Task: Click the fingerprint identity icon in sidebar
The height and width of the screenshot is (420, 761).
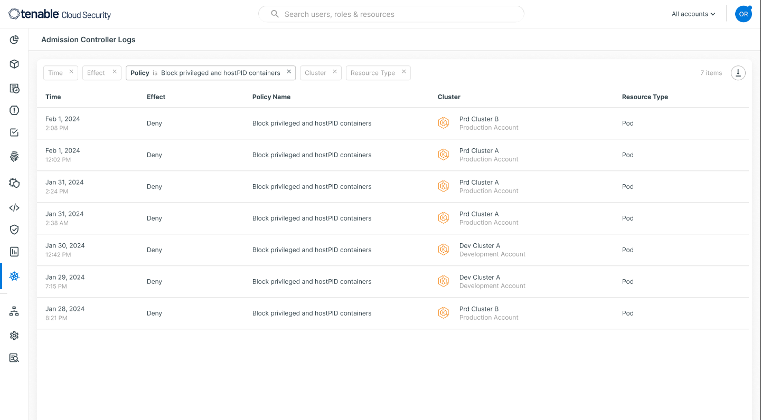Action: pyautogui.click(x=14, y=156)
